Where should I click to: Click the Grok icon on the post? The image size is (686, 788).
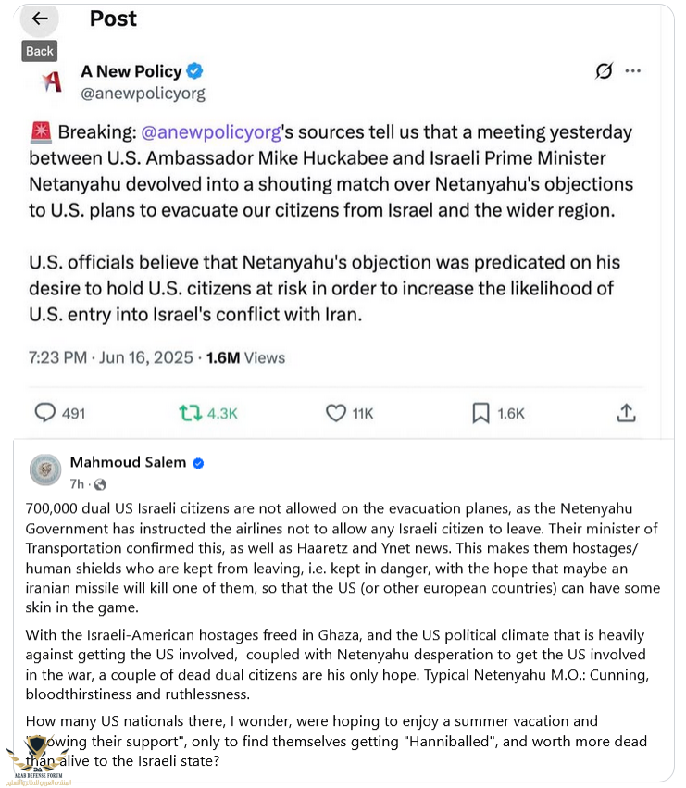604,71
